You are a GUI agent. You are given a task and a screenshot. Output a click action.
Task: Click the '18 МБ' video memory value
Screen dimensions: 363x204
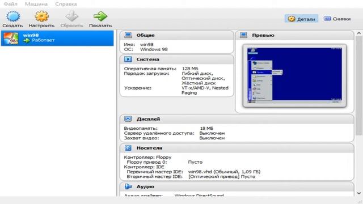(x=206, y=128)
